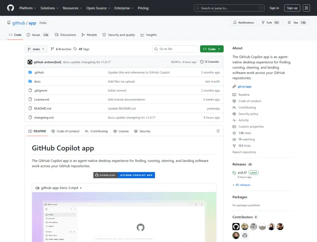Expand the Resources menu
The width and height of the screenshot is (317, 242).
(72, 8)
